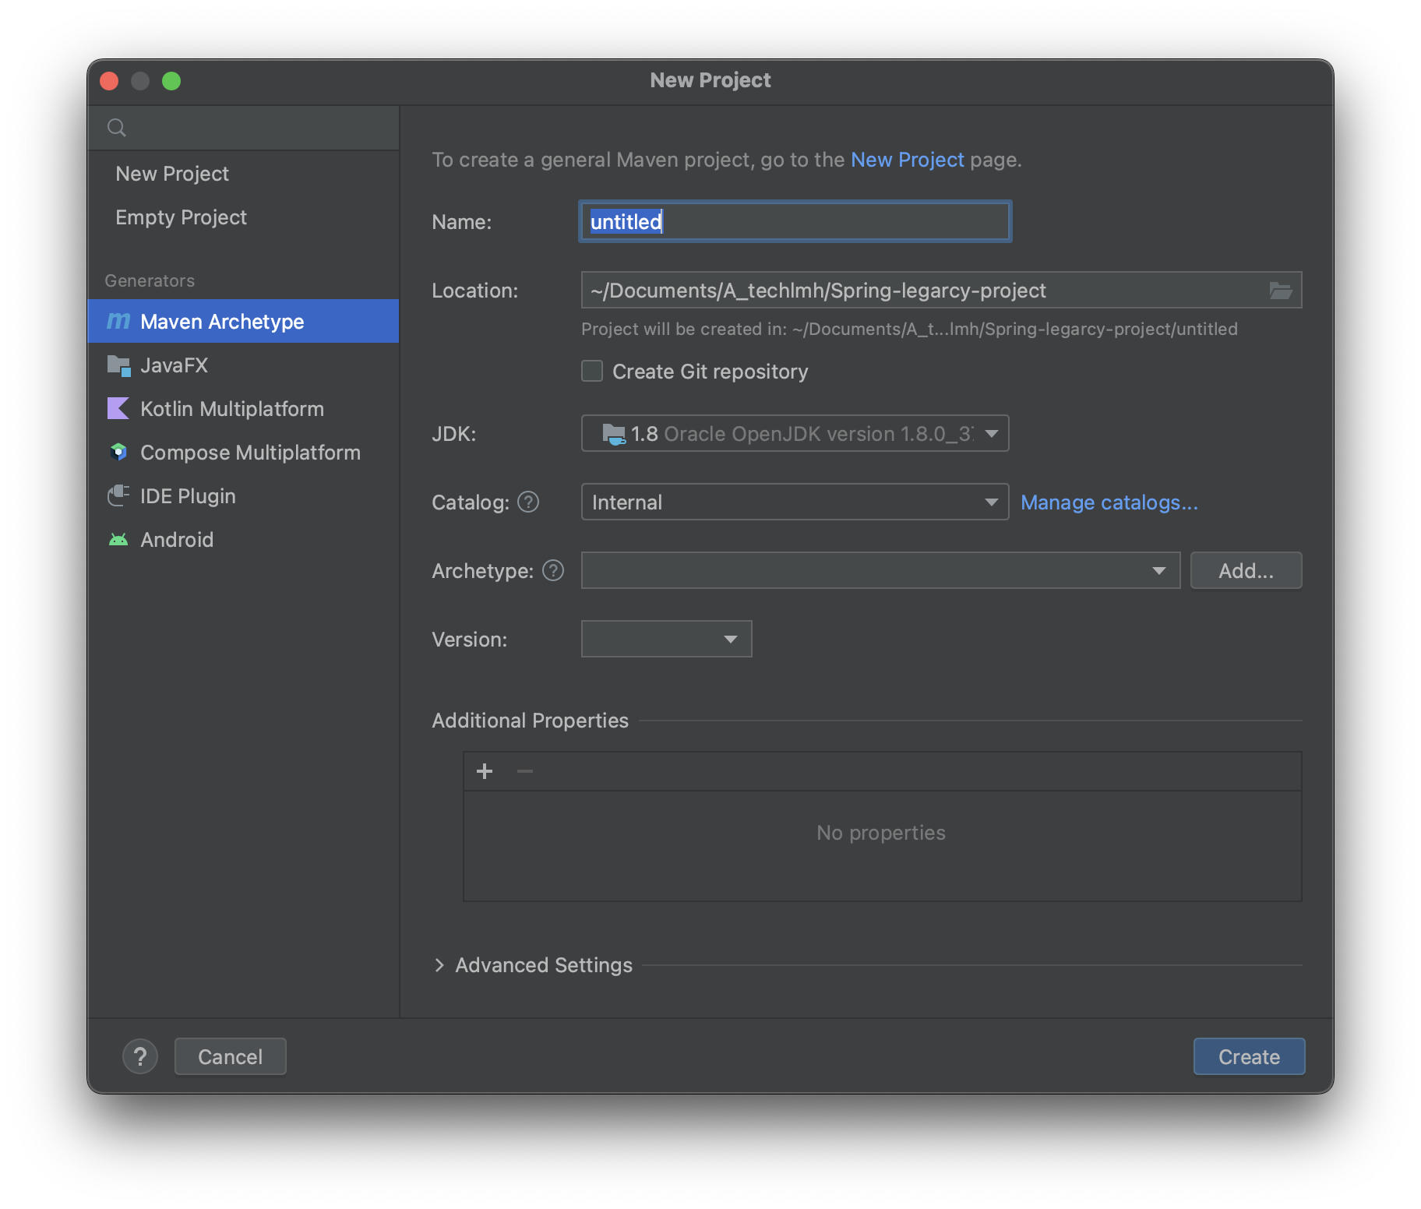Open the Catalog dropdown showing Internal

[x=795, y=502]
